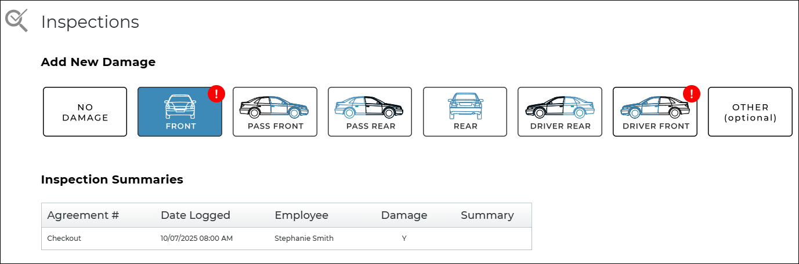Select the Rear car view tile
Screen dimensions: 799x264
pyautogui.click(x=465, y=112)
